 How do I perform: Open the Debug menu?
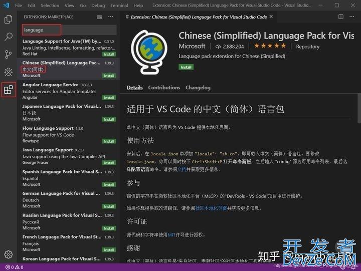pos(98,6)
